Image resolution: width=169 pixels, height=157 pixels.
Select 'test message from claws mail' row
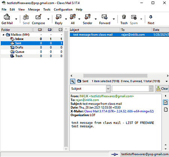[119, 35]
